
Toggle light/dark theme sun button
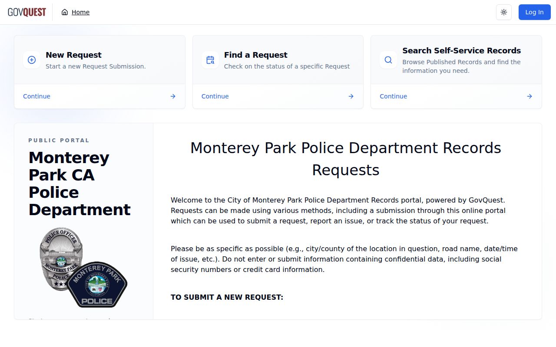click(x=504, y=12)
